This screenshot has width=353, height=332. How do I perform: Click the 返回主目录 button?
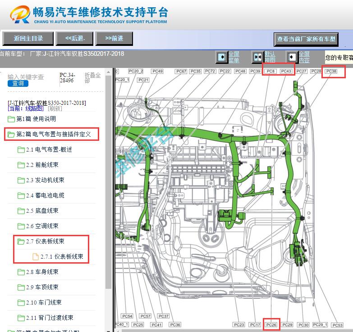(x=28, y=38)
